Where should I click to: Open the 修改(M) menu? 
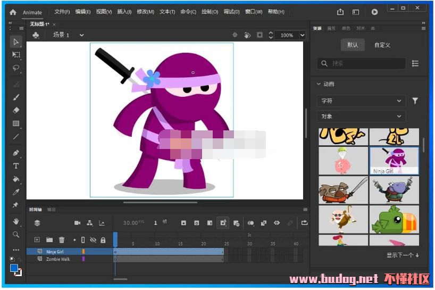click(x=145, y=12)
